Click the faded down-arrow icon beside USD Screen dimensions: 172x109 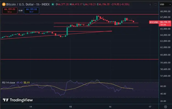150,4
